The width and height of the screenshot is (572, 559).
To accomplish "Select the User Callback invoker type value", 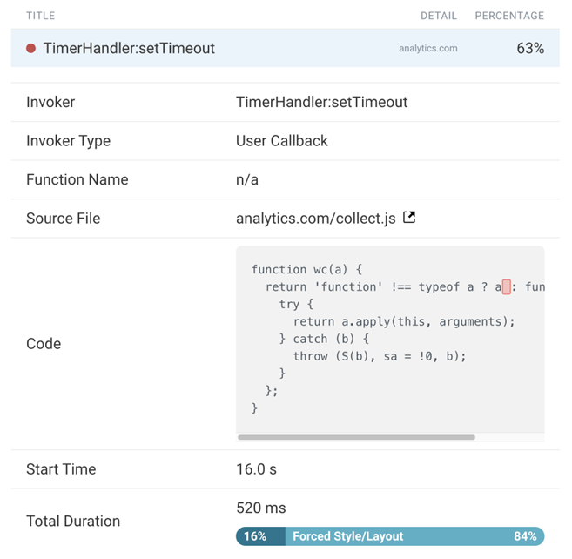I will (281, 141).
